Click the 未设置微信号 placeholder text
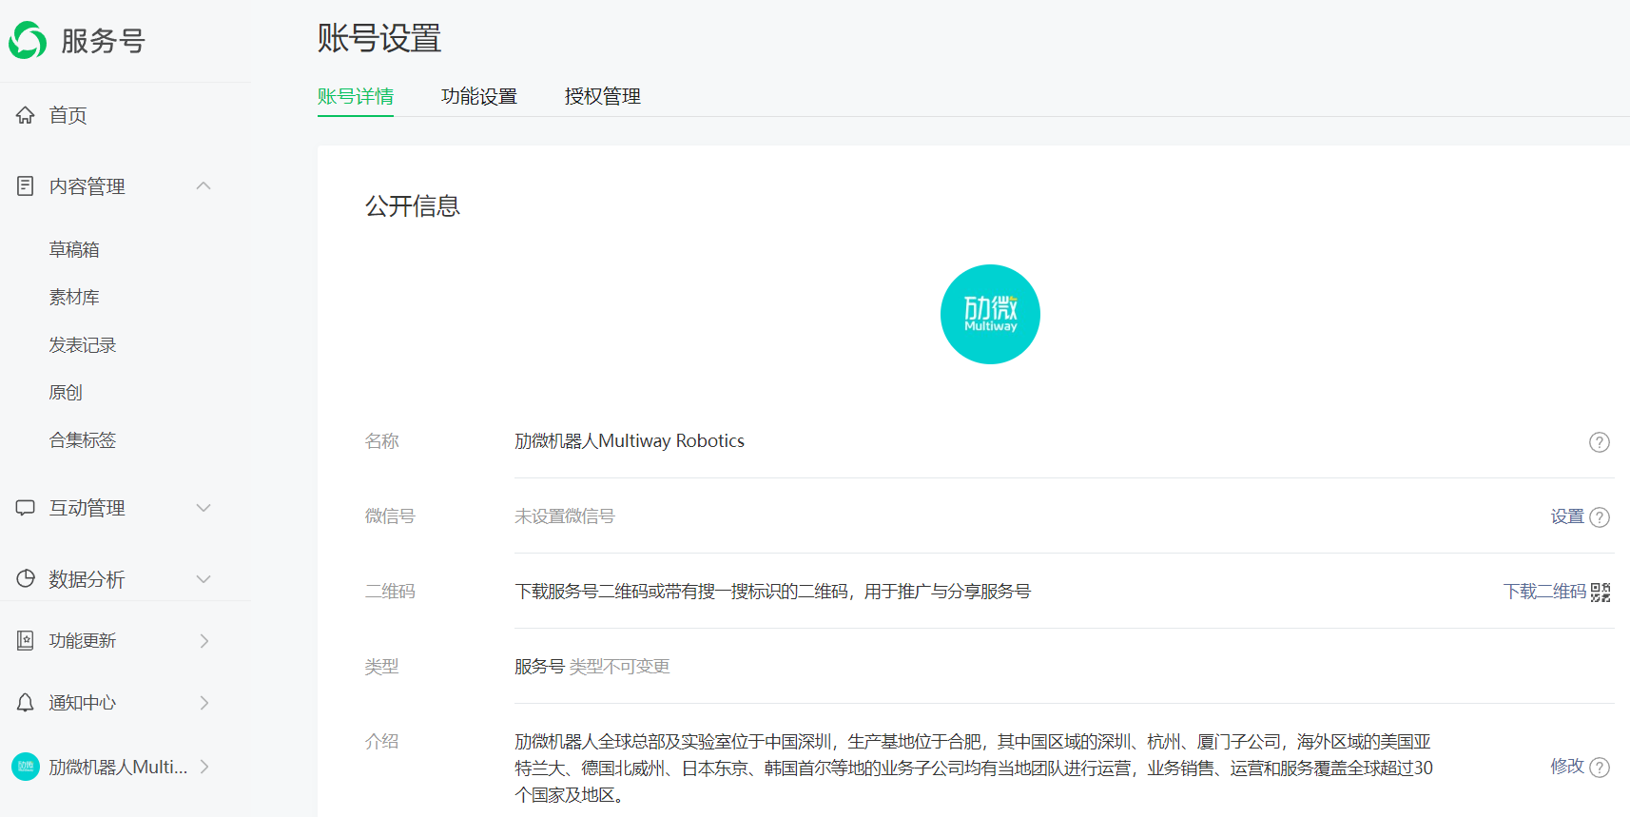Viewport: 1630px width, 817px height. pos(565,516)
